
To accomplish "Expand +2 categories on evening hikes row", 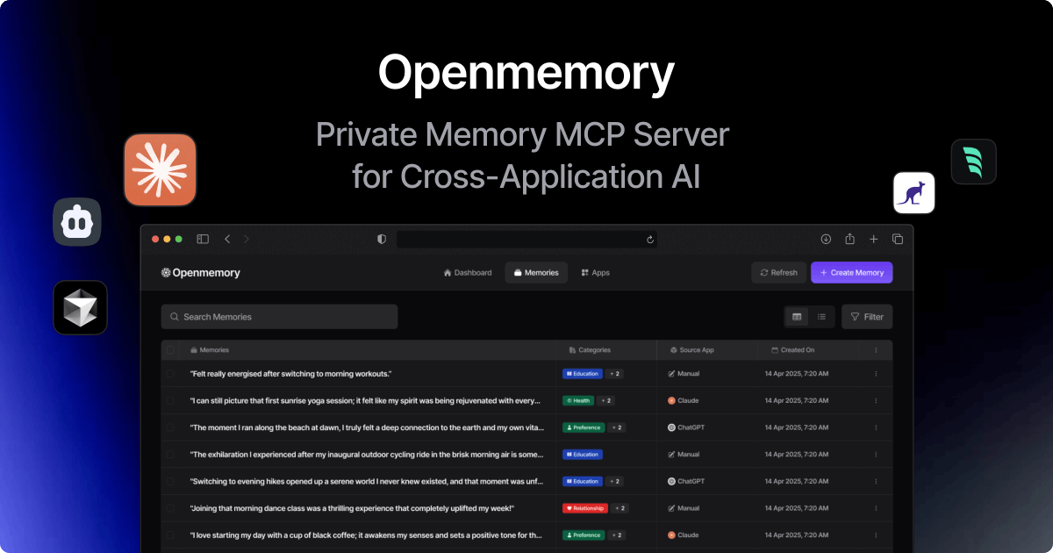I will point(615,481).
